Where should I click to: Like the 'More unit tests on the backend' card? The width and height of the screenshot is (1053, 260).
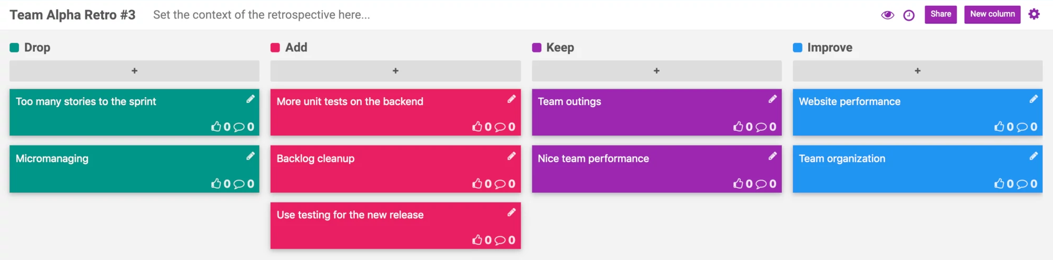477,127
